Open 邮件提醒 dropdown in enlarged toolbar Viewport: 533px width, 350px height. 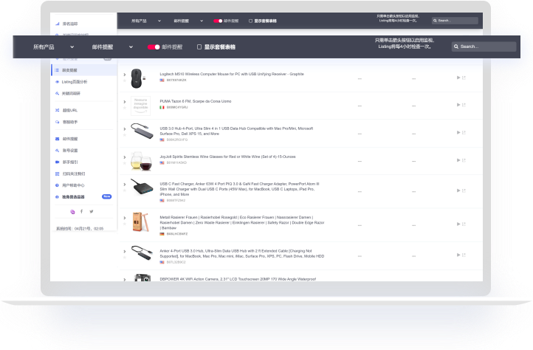tap(112, 47)
